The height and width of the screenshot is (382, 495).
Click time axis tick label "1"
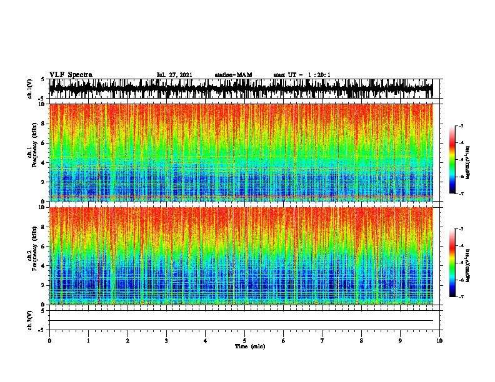88,341
